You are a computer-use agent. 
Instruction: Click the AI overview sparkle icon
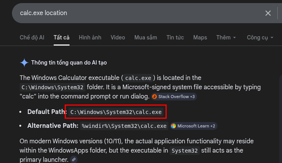(x=24, y=63)
